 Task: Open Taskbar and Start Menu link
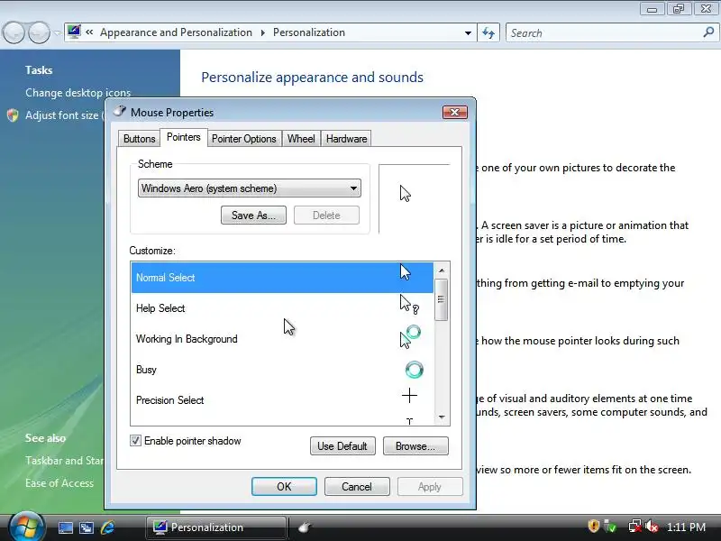tap(64, 461)
